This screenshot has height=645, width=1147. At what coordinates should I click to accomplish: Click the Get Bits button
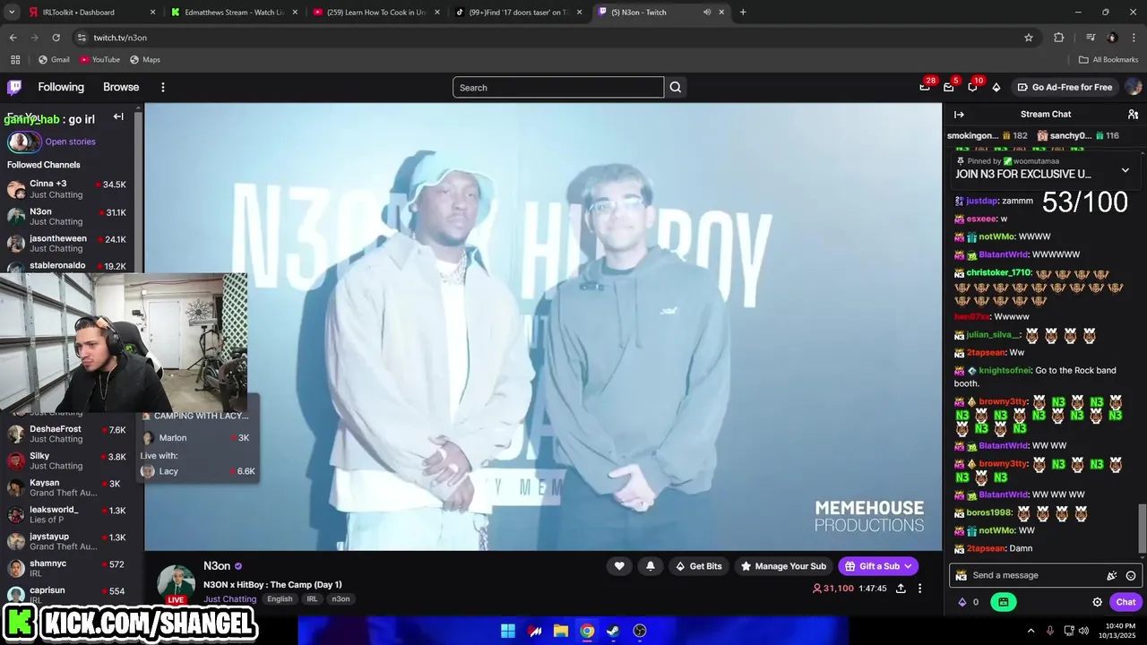pyautogui.click(x=698, y=566)
